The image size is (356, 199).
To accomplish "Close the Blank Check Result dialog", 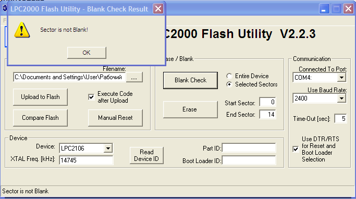I will (x=158, y=9).
